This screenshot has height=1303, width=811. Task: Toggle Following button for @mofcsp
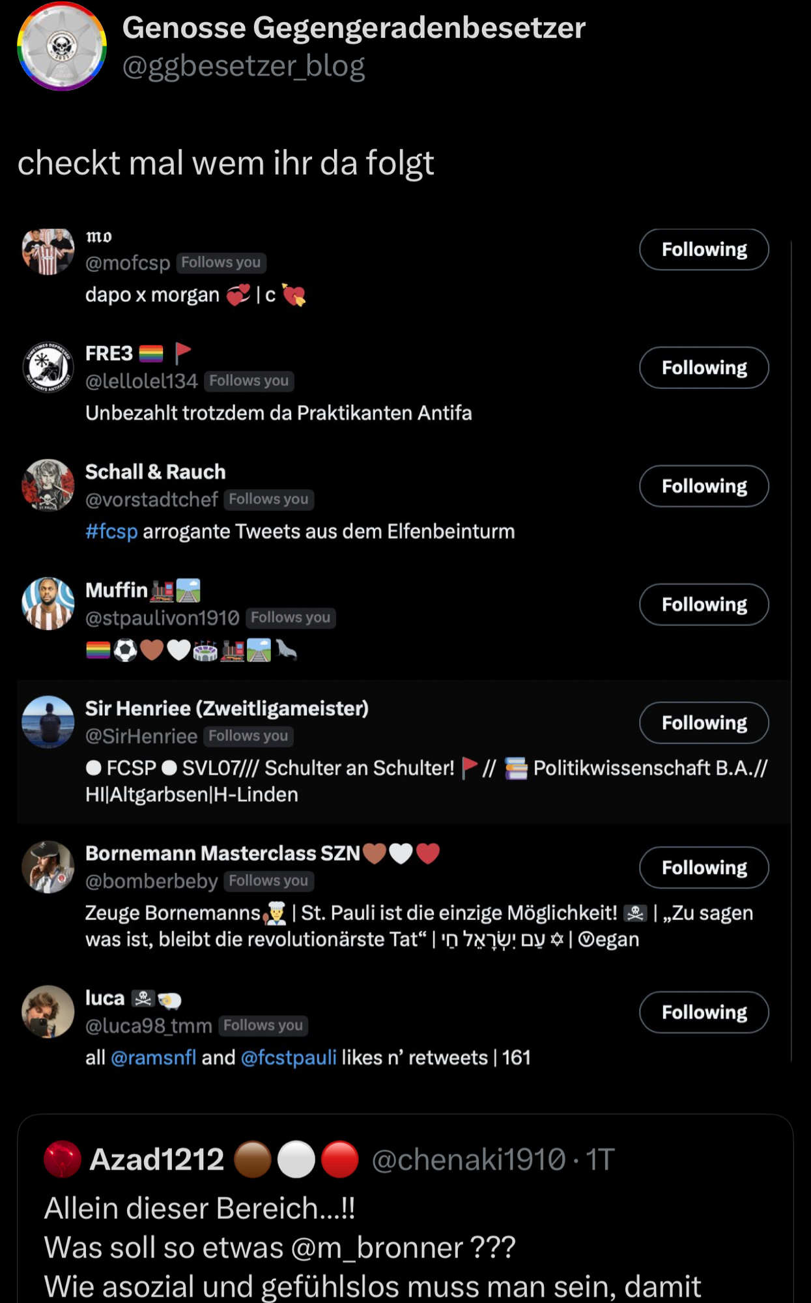click(x=704, y=250)
